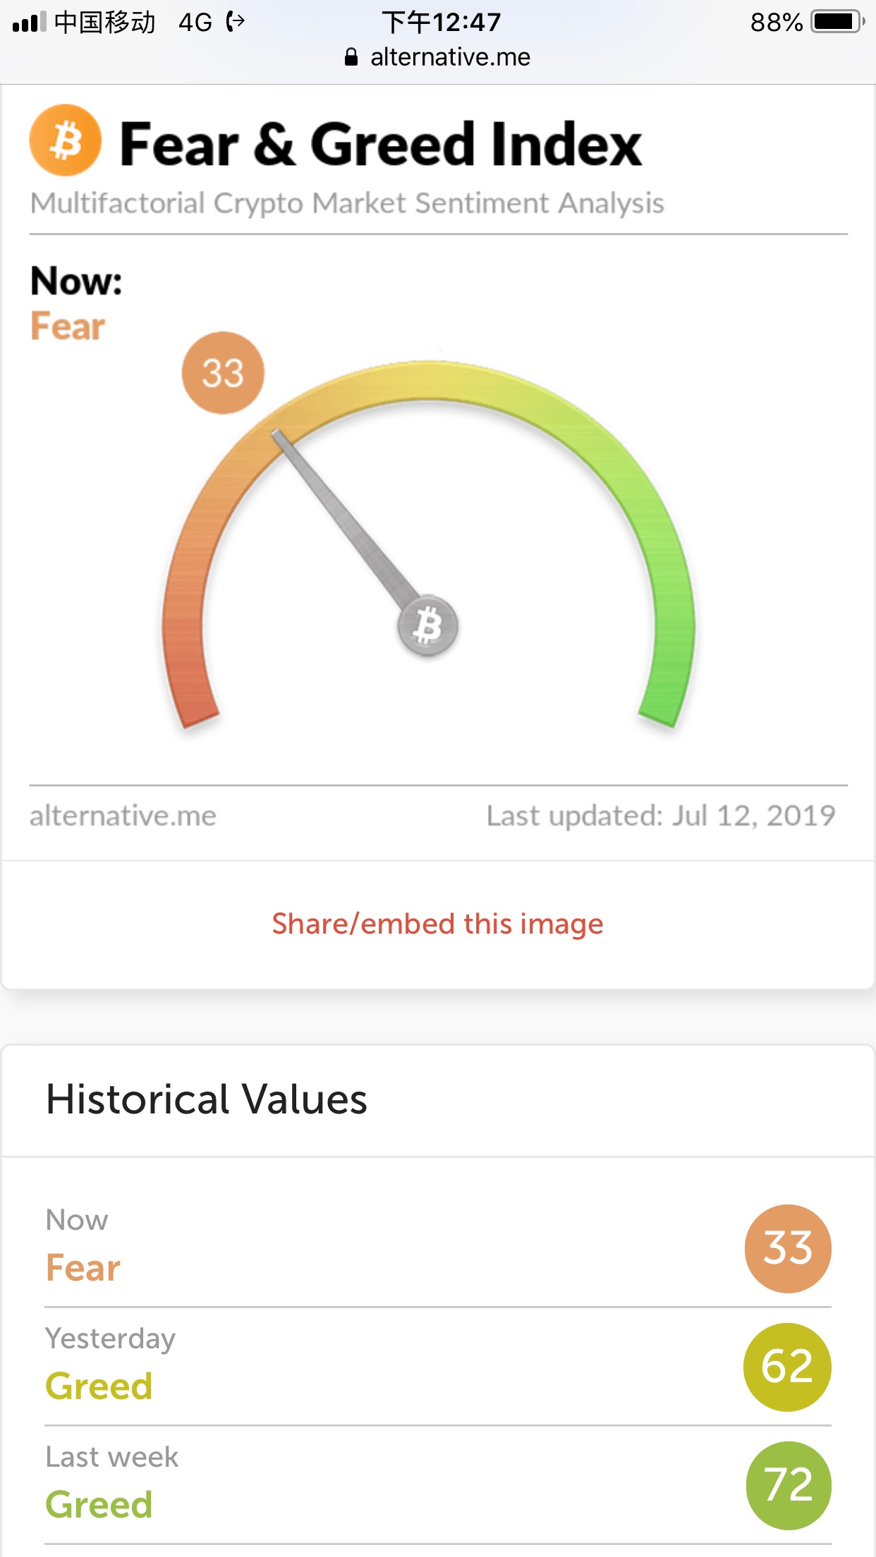Click the green 72 Last week circle
This screenshot has height=1557, width=876.
tap(788, 1485)
